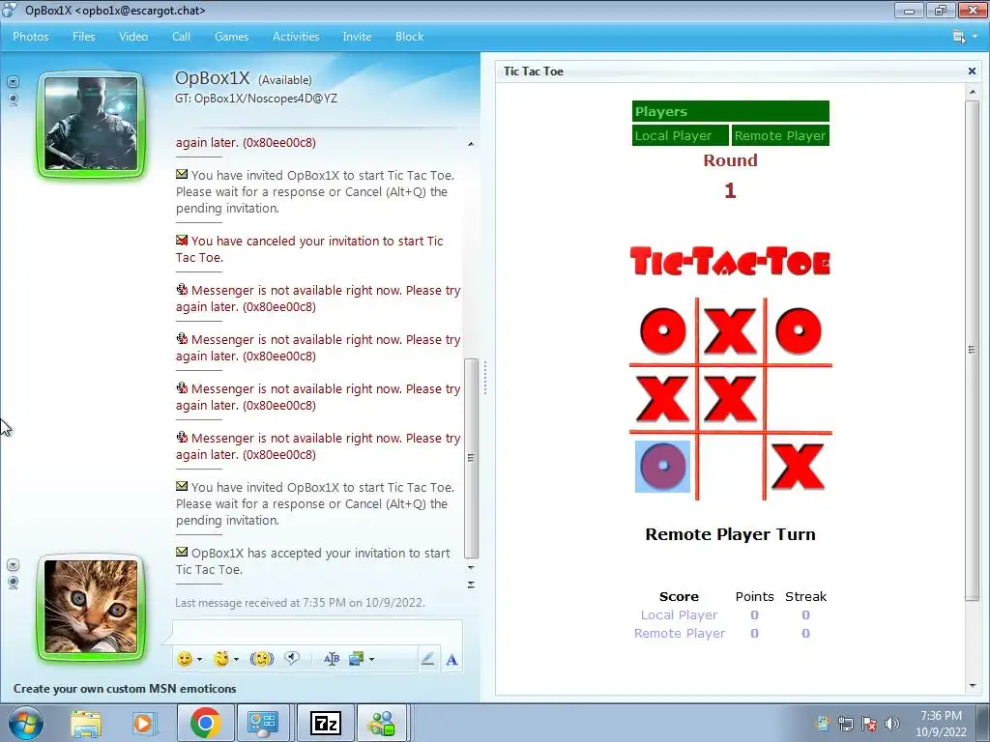Place a mark in the middle-right empty cell
The image size is (990, 742).
pyautogui.click(x=799, y=399)
